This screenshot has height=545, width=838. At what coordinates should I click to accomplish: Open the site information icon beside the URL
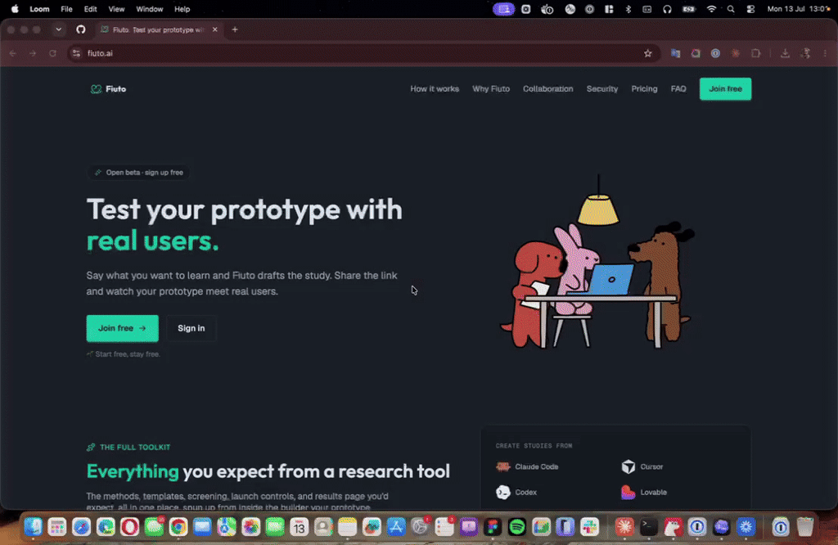76,53
